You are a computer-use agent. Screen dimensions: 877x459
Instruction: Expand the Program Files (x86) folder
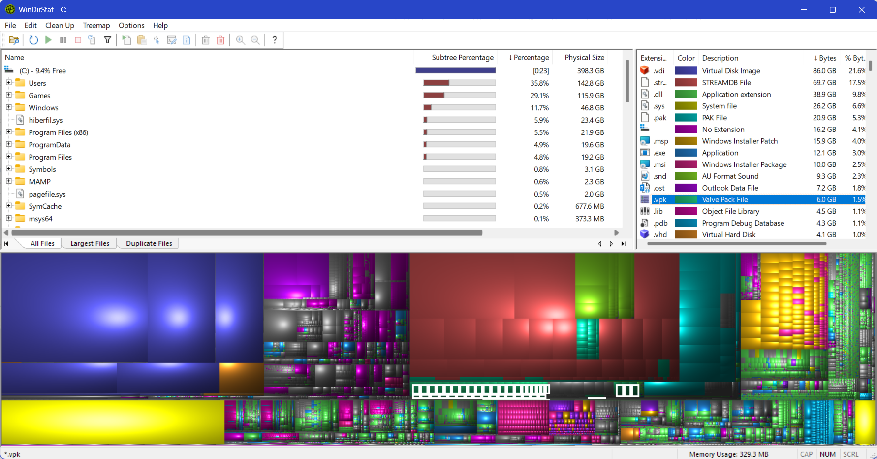pyautogui.click(x=8, y=132)
